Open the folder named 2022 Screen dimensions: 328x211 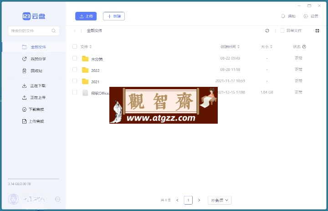point(95,70)
